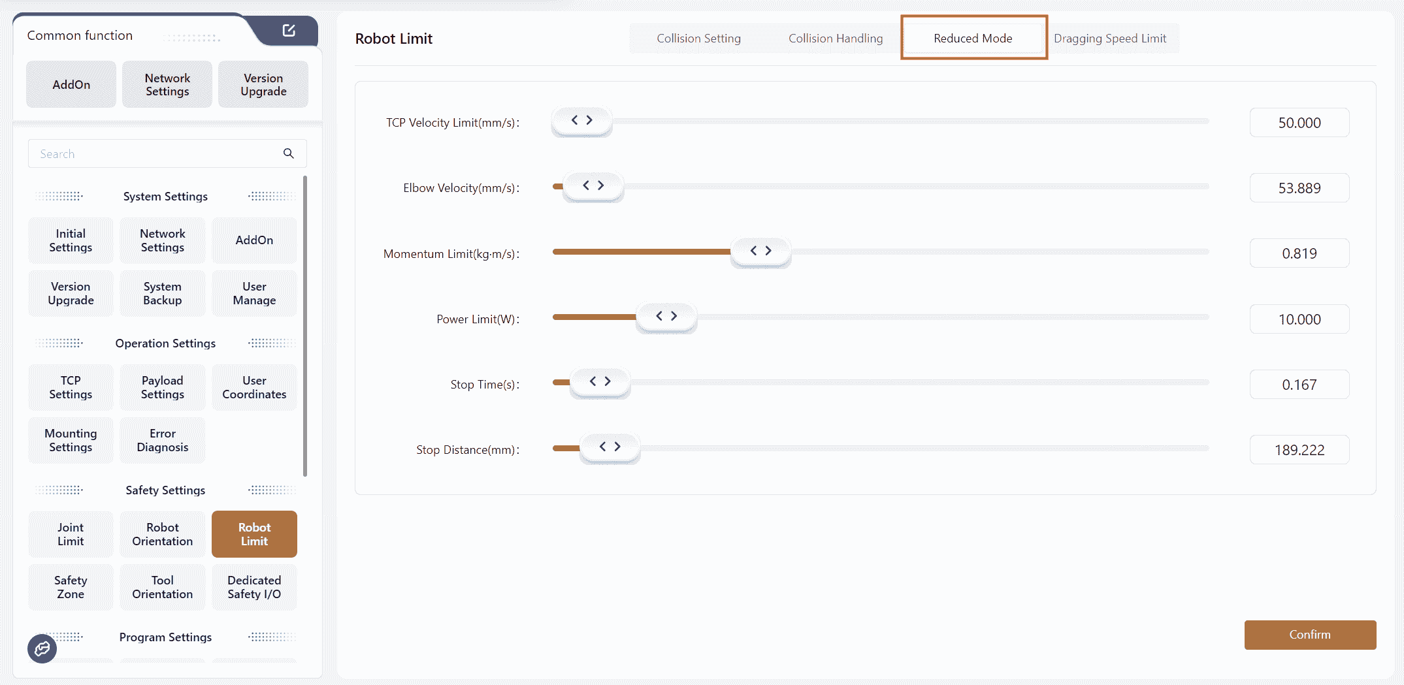1404x685 pixels.
Task: Click the edit common functions icon
Action: [289, 31]
